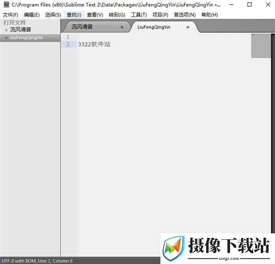Close the 流风清音 tab via its dot
Screen dimensions: 275x264
pos(122,27)
